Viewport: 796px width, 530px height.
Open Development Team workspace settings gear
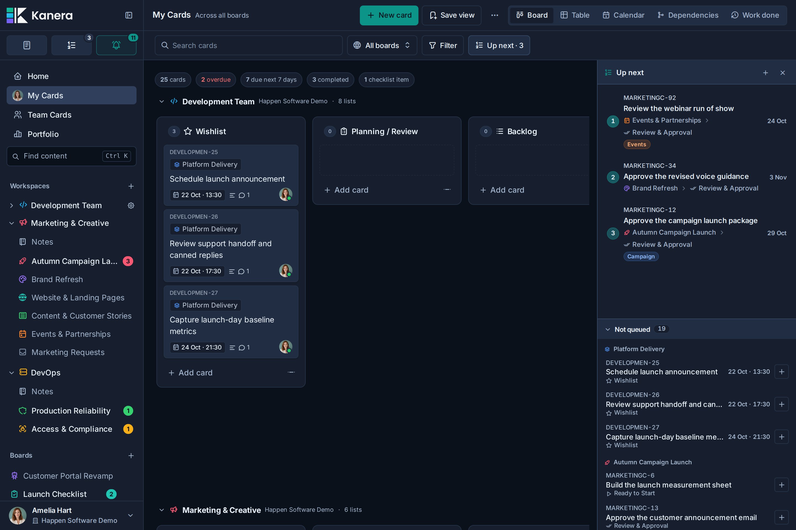(131, 205)
